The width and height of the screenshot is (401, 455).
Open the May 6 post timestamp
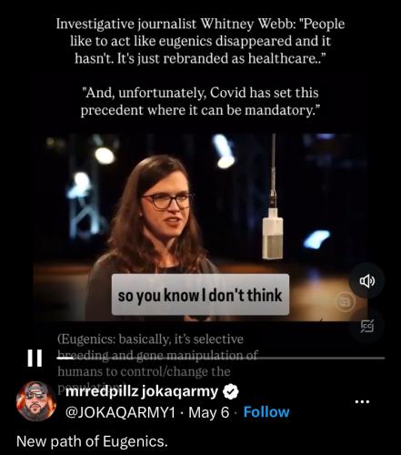209,412
